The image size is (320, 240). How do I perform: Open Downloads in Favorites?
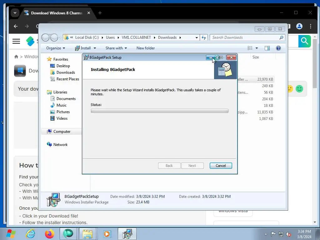[x=66, y=72]
